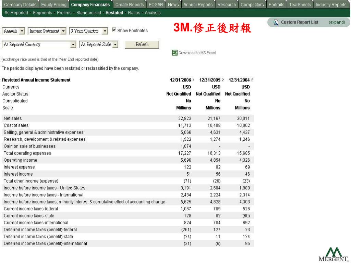Image resolution: width=351 pixels, height=263 pixels.
Task: Open the Portraits tab
Action: click(x=276, y=4)
